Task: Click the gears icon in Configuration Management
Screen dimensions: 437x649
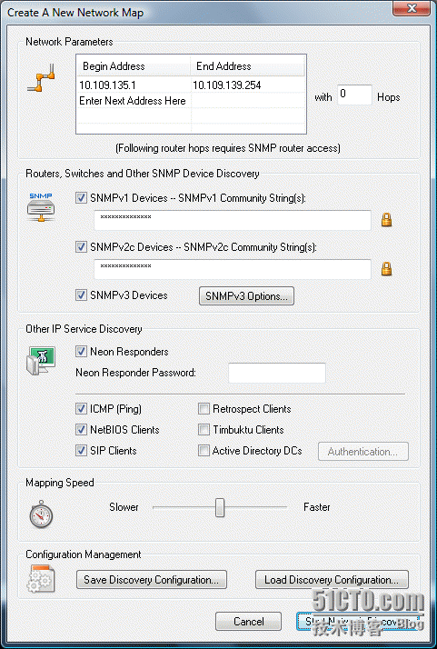Action: pos(41,578)
